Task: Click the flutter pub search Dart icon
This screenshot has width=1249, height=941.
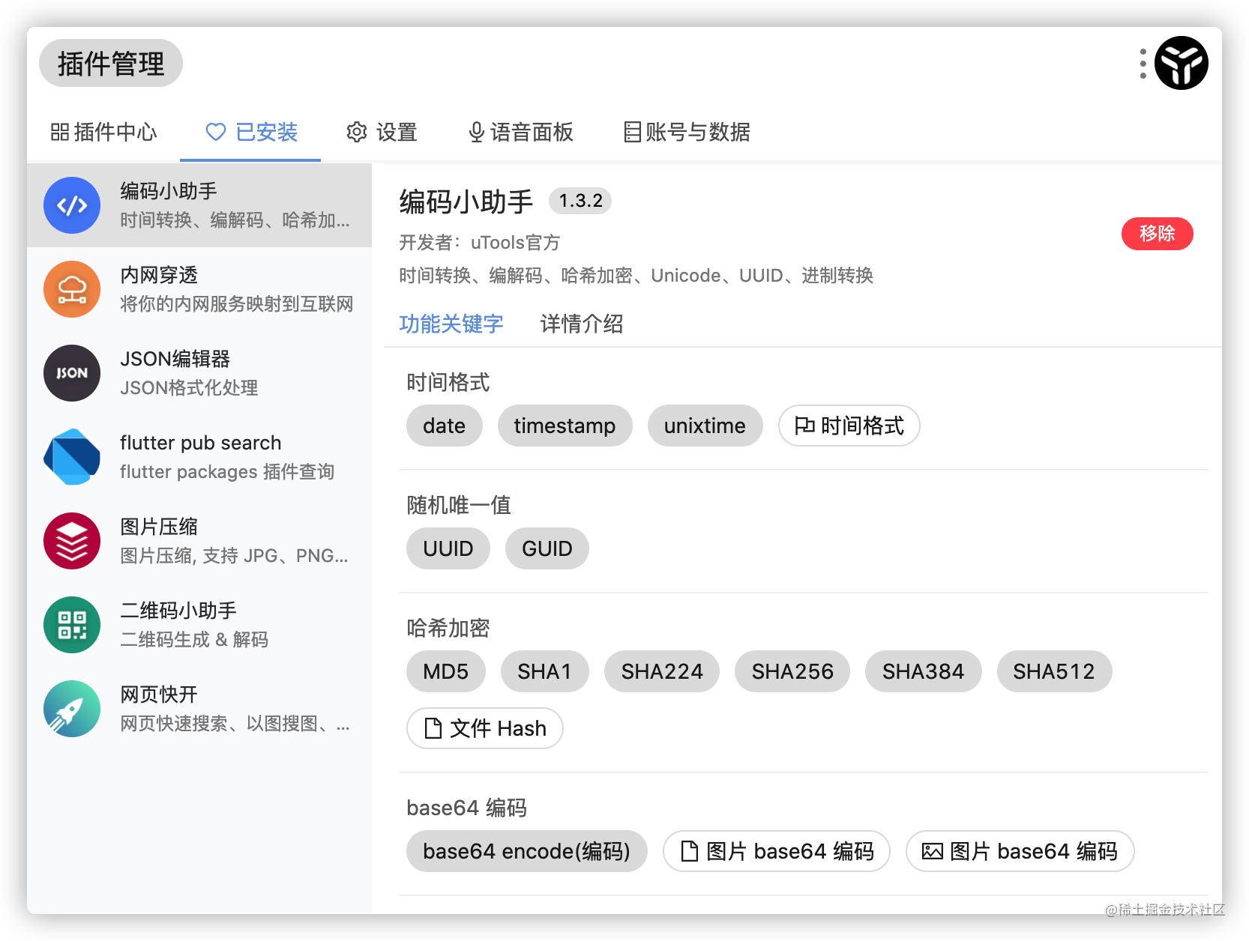Action: pos(72,457)
